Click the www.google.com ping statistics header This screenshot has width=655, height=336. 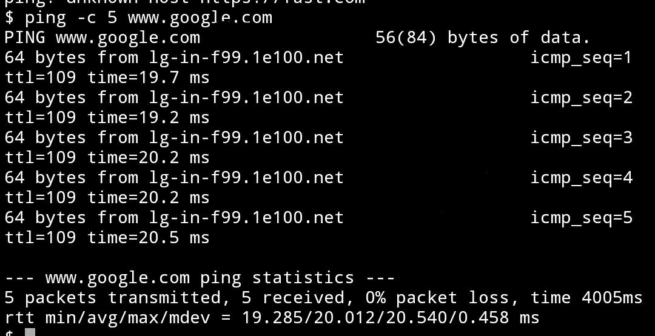(200, 278)
